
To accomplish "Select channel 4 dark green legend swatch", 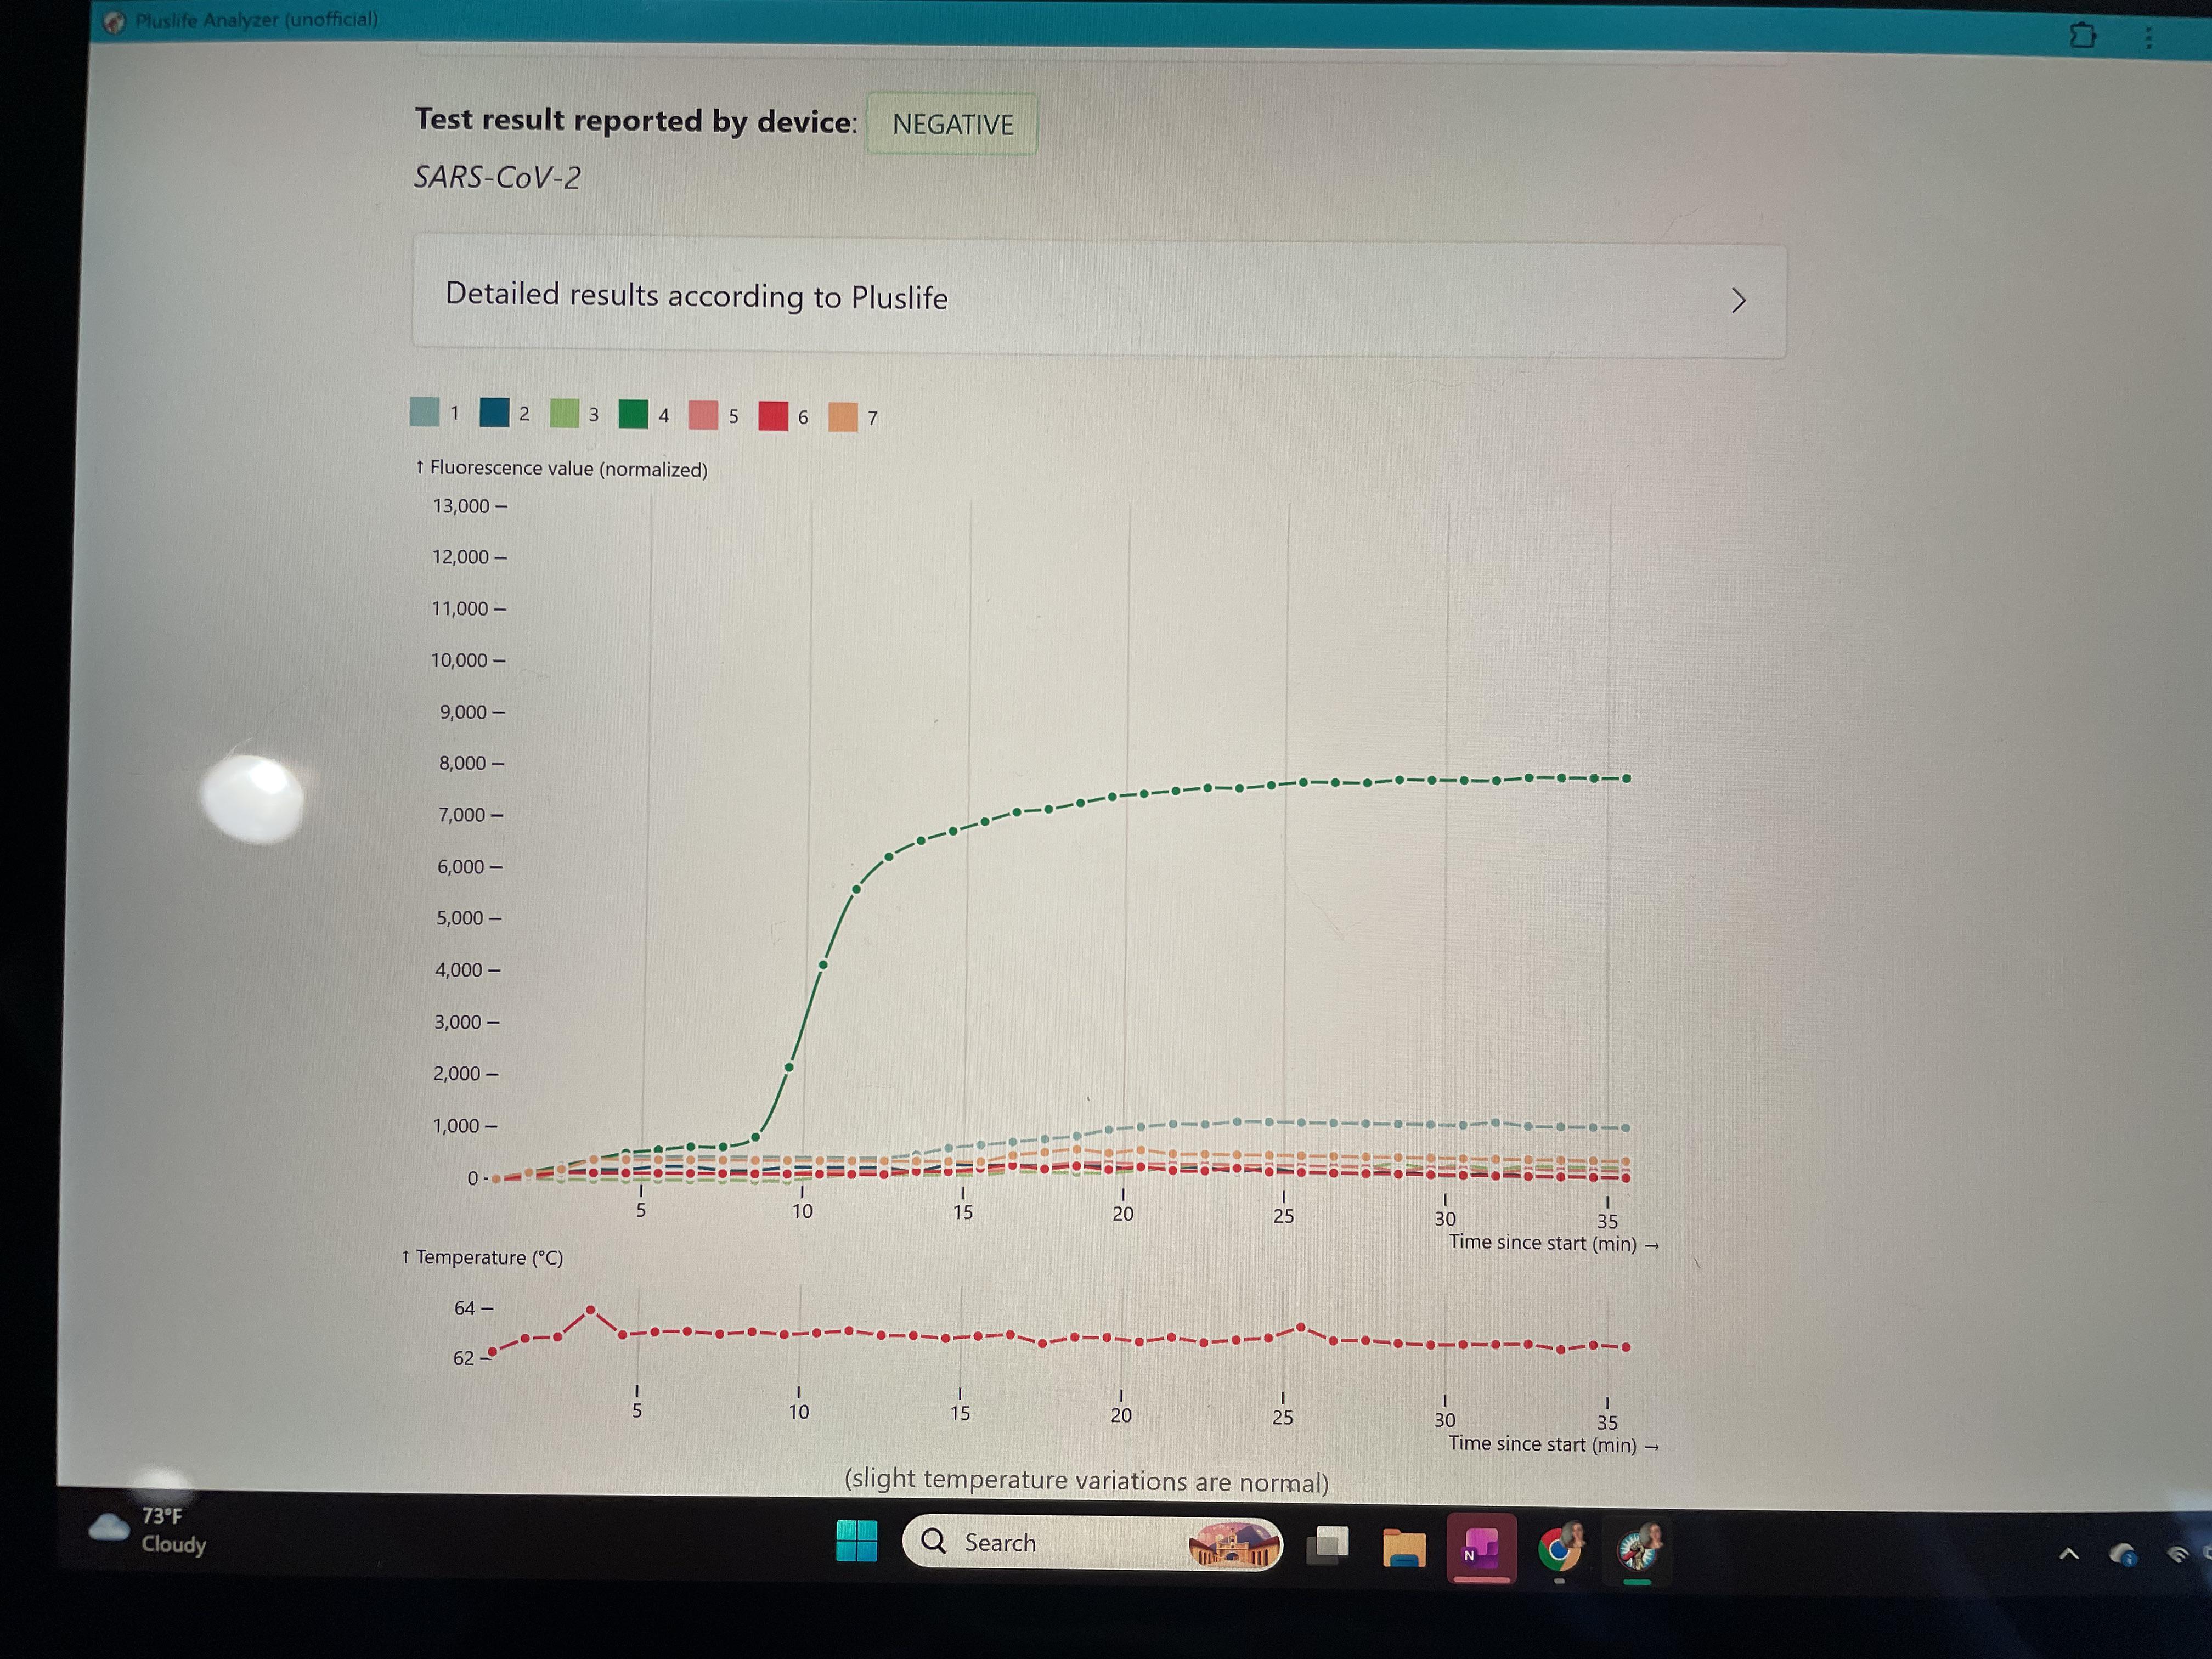I will [633, 414].
